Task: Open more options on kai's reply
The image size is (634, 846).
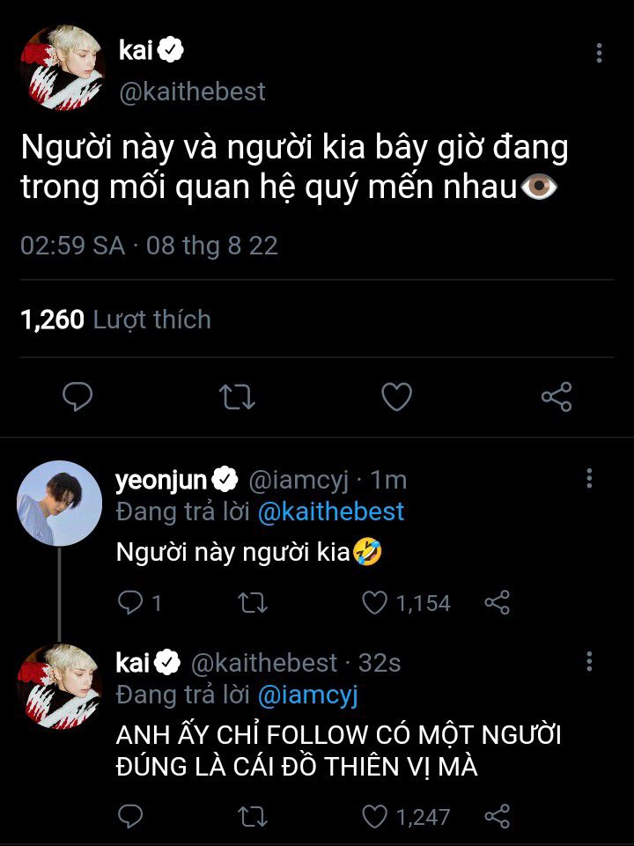Action: tap(589, 662)
